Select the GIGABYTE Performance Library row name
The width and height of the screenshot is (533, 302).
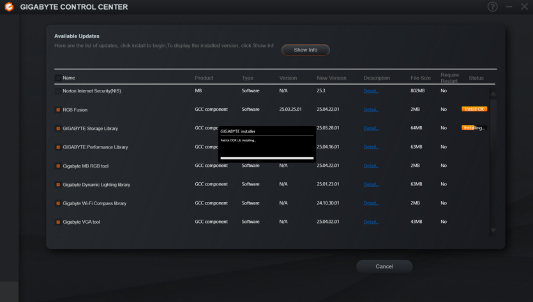pyautogui.click(x=95, y=147)
